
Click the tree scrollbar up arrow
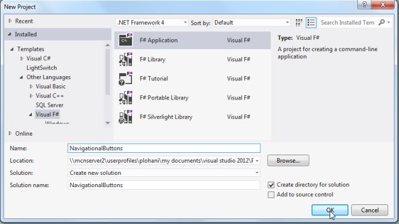point(107,45)
